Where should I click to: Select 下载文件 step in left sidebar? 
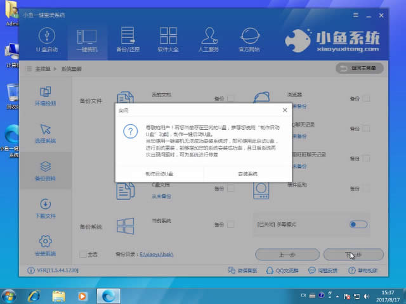pos(45,208)
